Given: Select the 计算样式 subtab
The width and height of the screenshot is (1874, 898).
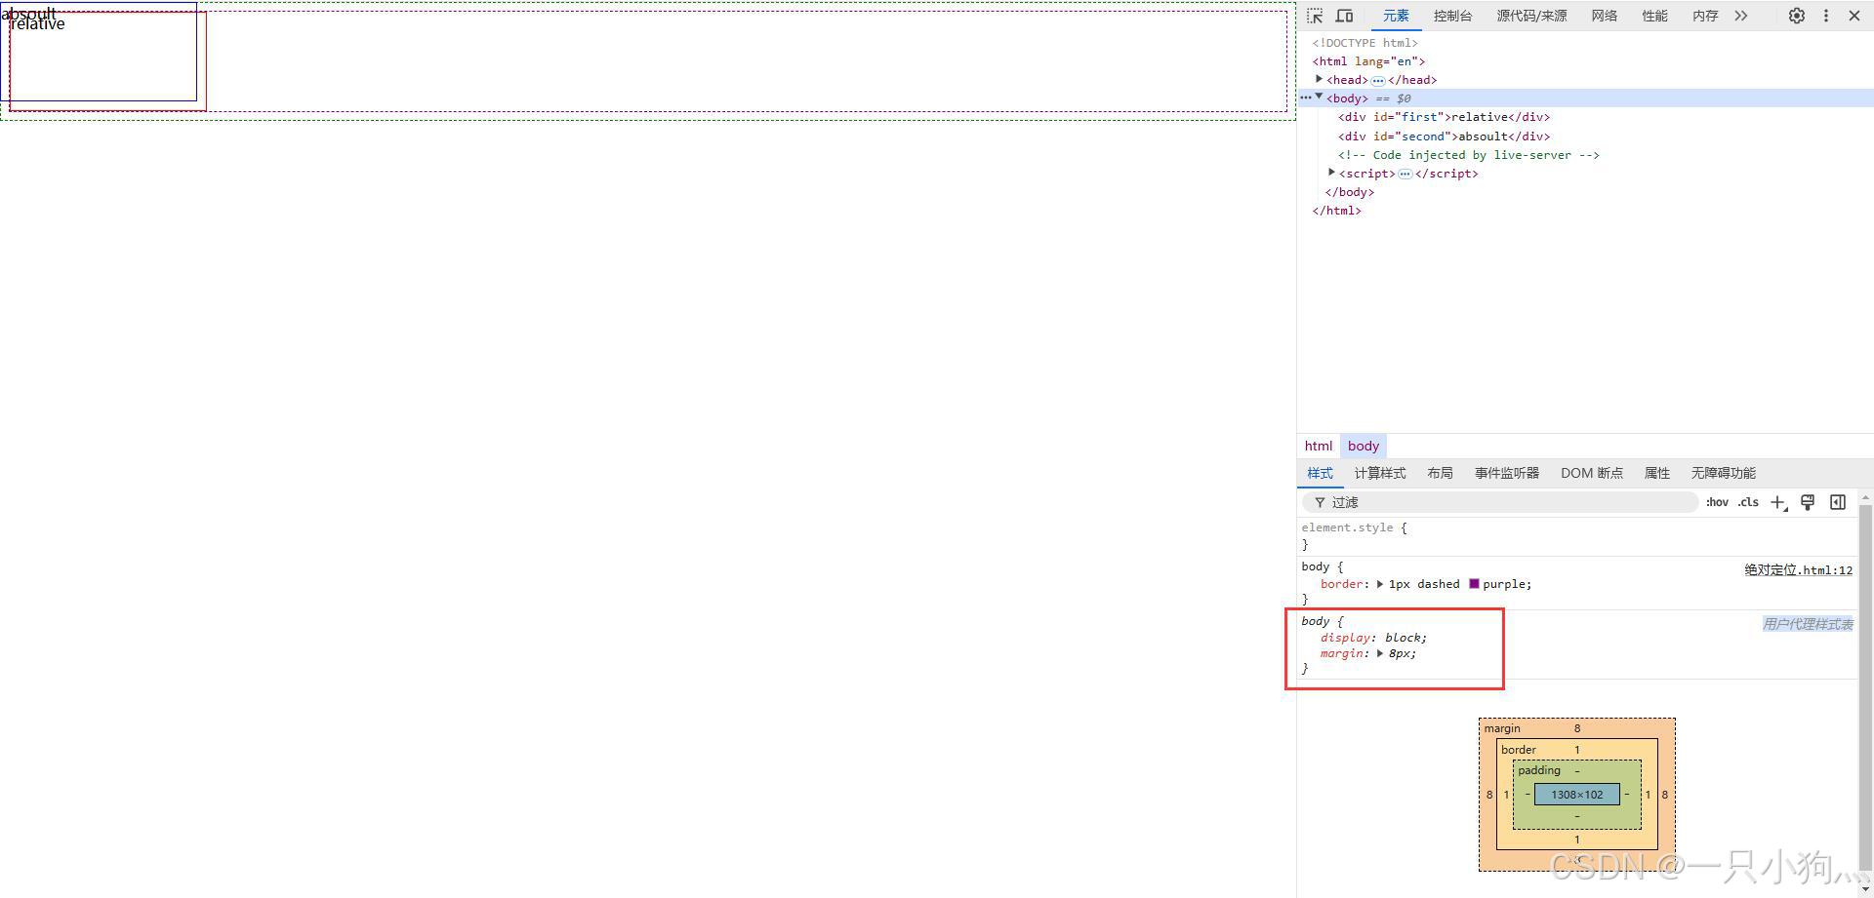Looking at the screenshot, I should [1380, 473].
